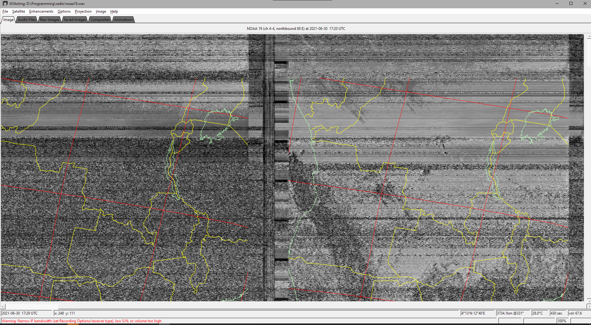The width and height of the screenshot is (591, 325).
Task: Switch to the Composites tab
Action: [100, 20]
